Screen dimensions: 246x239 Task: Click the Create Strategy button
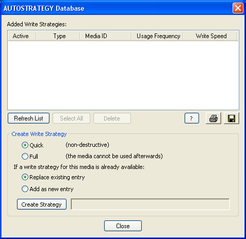pyautogui.click(x=42, y=204)
